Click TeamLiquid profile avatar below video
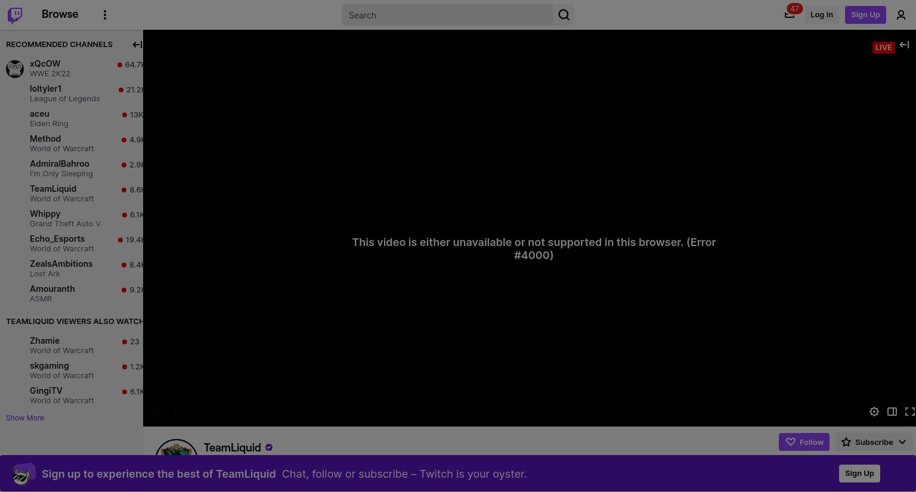The height and width of the screenshot is (492, 916). click(x=177, y=447)
